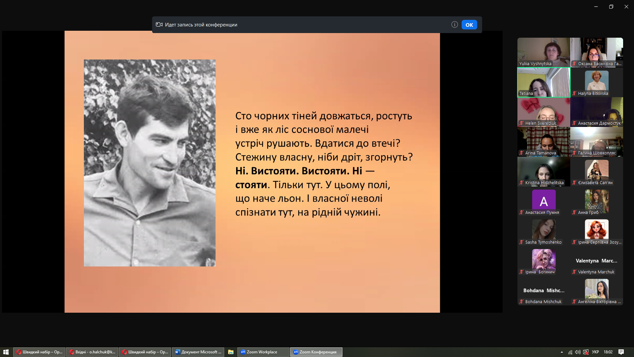Switch to the Zoom Workplace taskbar window

tap(263, 352)
